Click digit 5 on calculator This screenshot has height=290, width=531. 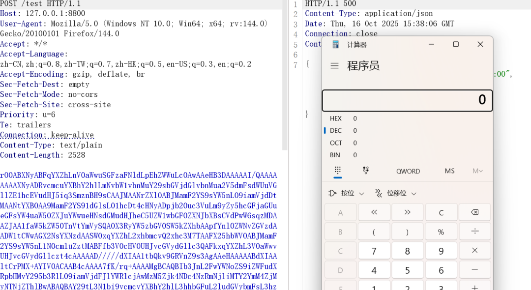(407, 270)
